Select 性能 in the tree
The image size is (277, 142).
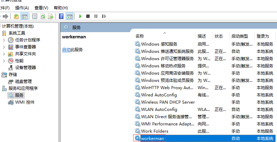coord(19,61)
